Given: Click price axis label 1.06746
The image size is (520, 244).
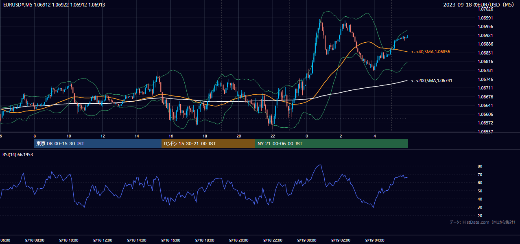Looking at the screenshot, I should [485, 79].
